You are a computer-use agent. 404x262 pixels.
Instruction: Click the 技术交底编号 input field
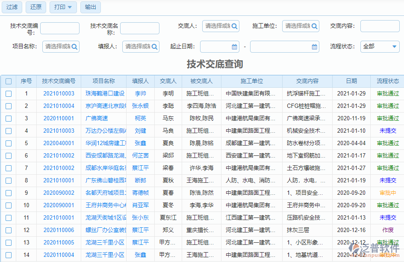tap(59, 28)
